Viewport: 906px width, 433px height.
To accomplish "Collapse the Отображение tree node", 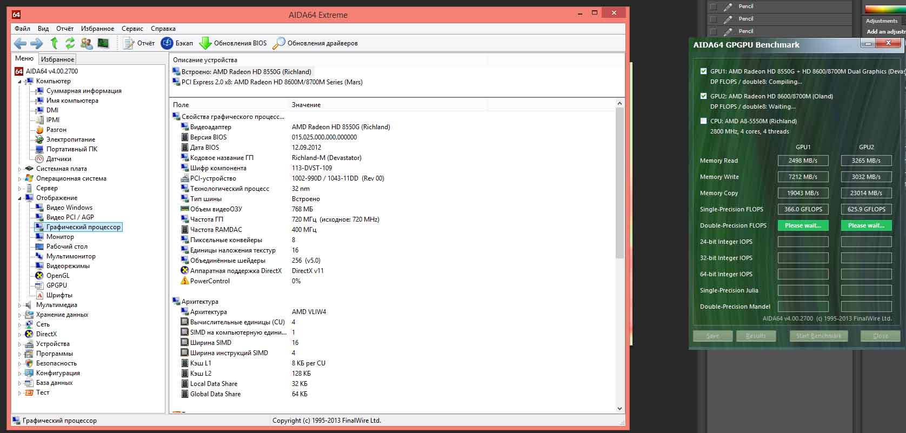I will [x=20, y=198].
